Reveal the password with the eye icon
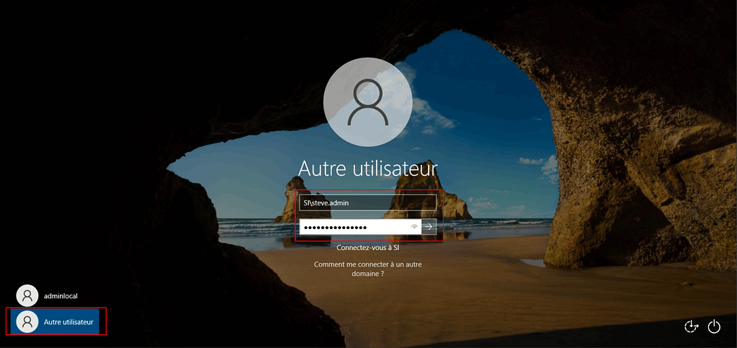737x348 pixels. pyautogui.click(x=414, y=227)
